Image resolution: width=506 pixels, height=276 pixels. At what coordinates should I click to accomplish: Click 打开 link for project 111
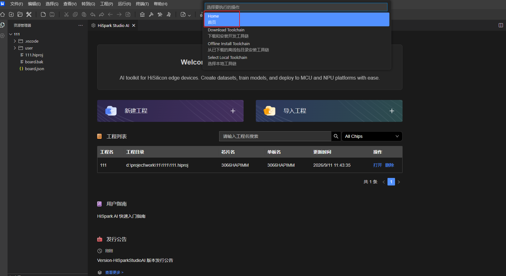[377, 165]
